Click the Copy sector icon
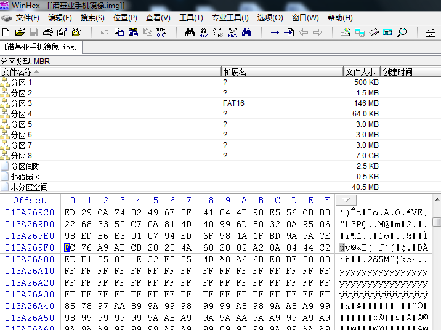441x330 pixels. 119,33
